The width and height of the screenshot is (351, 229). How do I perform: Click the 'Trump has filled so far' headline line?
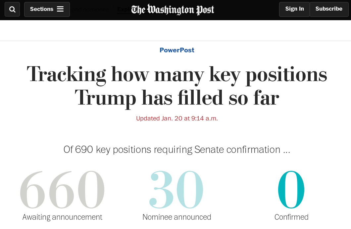point(177,98)
